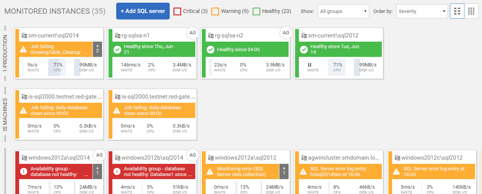
Task: Open the windows2012a\sql2012 instance link
Action: (x=246, y=158)
